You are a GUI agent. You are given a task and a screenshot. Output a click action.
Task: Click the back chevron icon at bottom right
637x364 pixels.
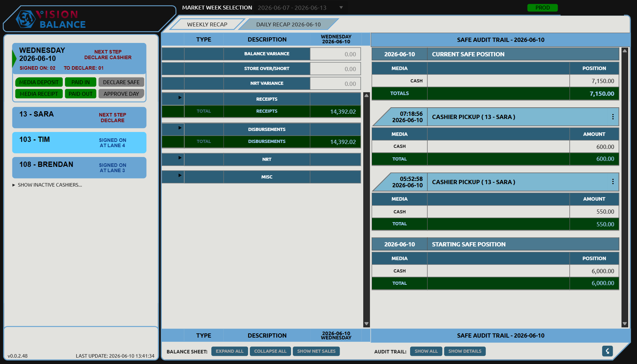click(607, 351)
